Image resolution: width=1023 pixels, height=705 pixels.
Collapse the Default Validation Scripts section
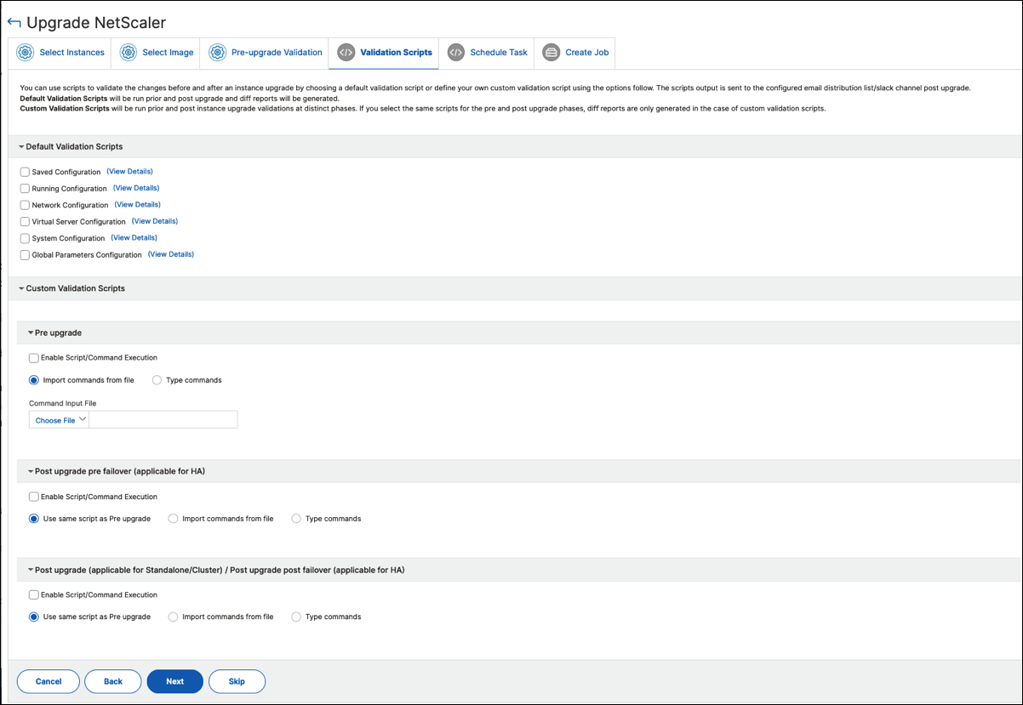pos(21,147)
